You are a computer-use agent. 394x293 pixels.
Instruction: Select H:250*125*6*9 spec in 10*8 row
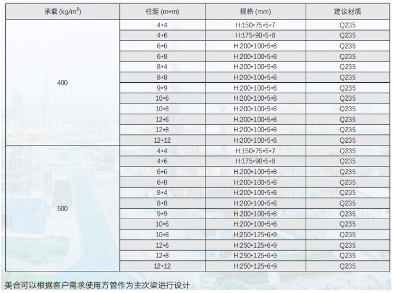[x=255, y=235]
